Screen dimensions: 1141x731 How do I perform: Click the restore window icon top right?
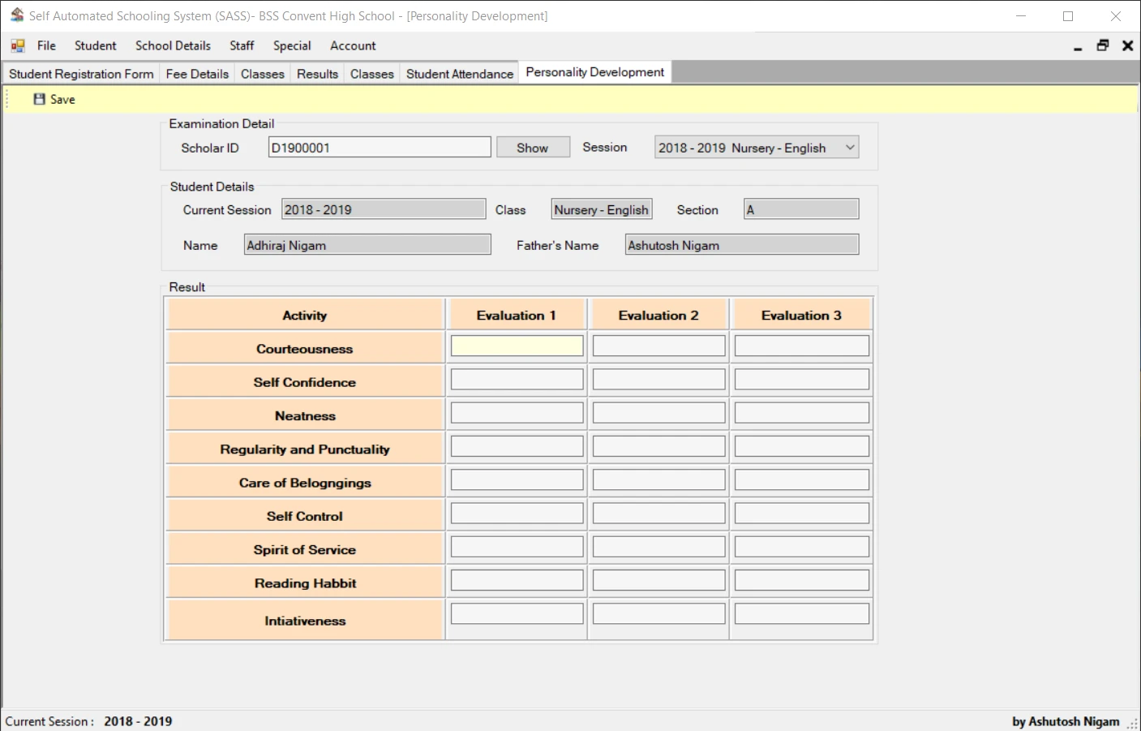tap(1102, 46)
